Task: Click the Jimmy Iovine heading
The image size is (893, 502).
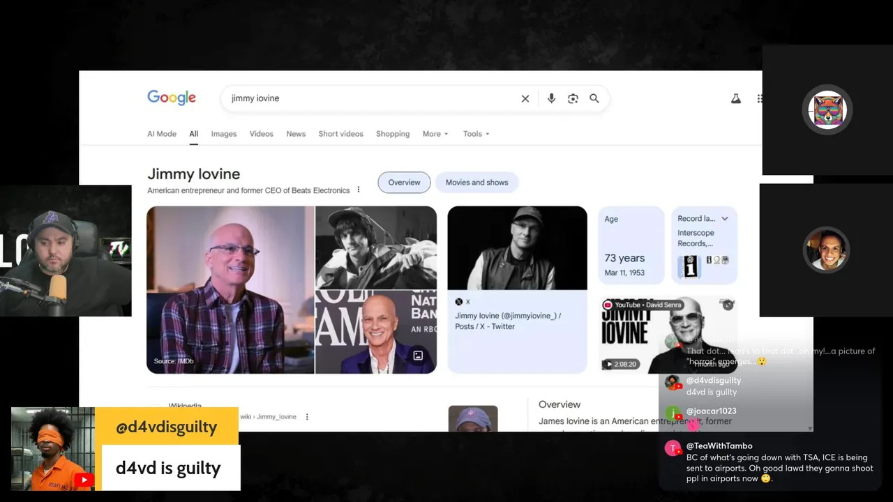Action: [193, 174]
